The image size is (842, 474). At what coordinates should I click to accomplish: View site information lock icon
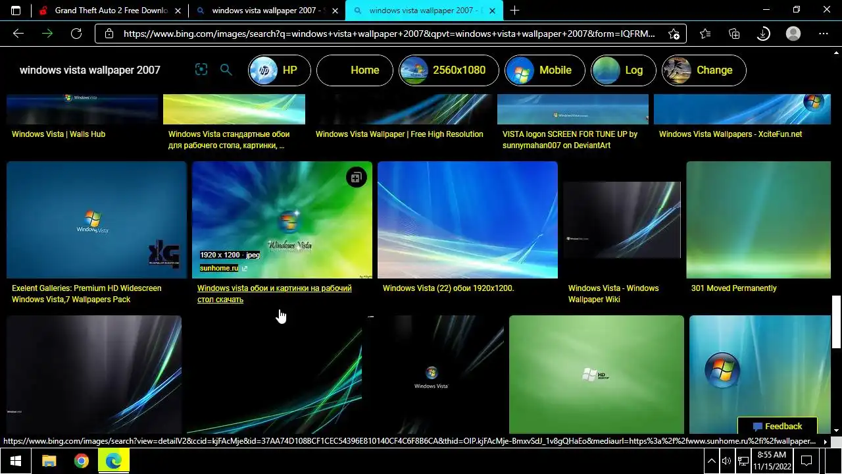pos(109,34)
